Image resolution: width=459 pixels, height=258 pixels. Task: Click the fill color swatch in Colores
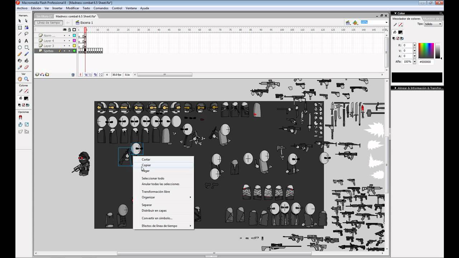pyautogui.click(x=26, y=98)
